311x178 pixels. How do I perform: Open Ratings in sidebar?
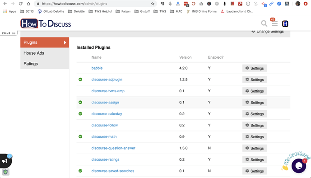click(45, 64)
